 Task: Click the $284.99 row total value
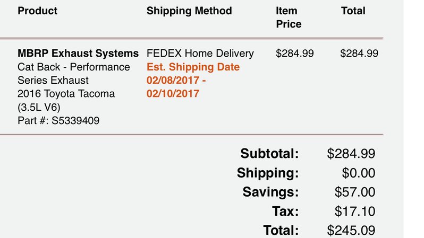point(359,53)
